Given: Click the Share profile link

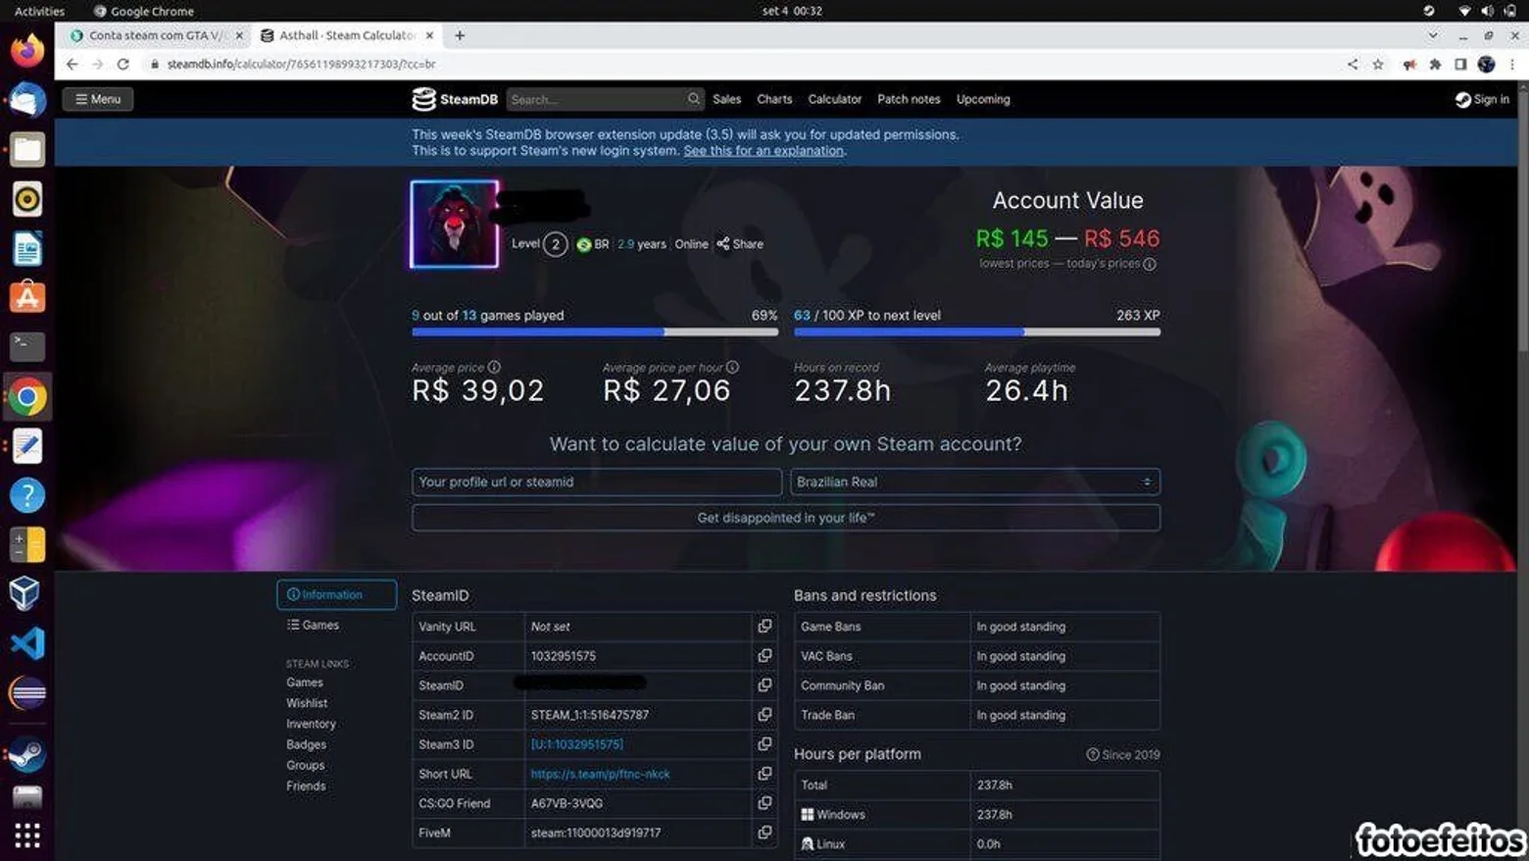Looking at the screenshot, I should pyautogui.click(x=740, y=244).
